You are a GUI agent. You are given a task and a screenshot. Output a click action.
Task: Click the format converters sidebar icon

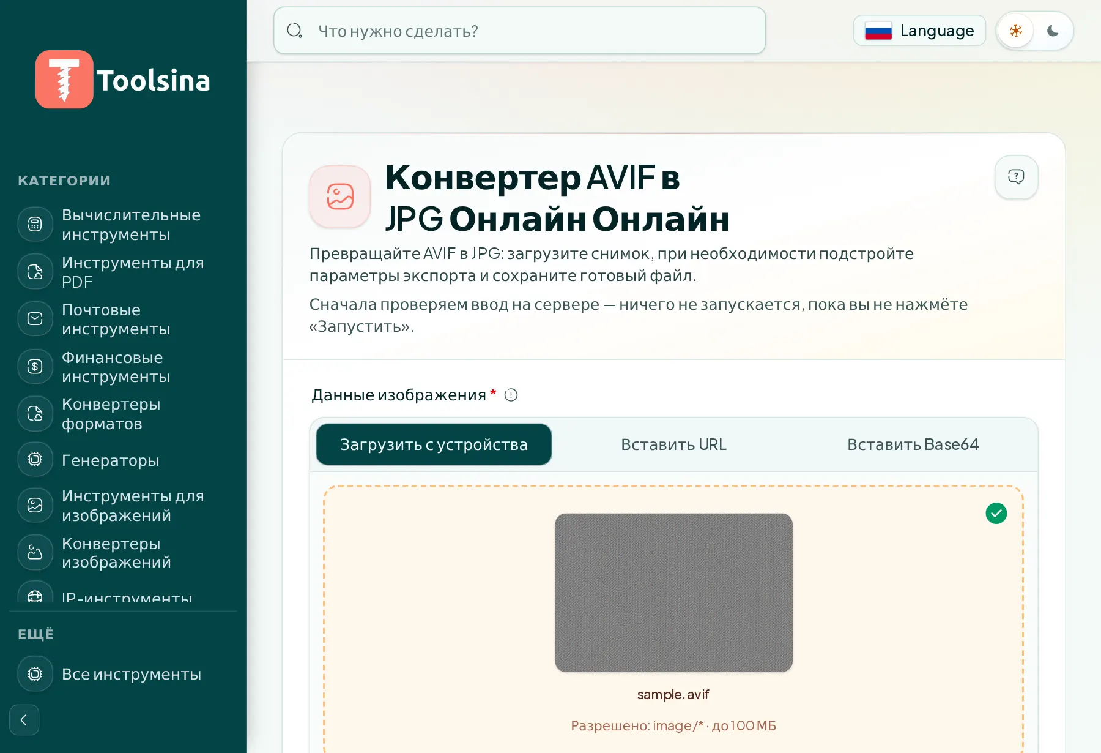35,414
